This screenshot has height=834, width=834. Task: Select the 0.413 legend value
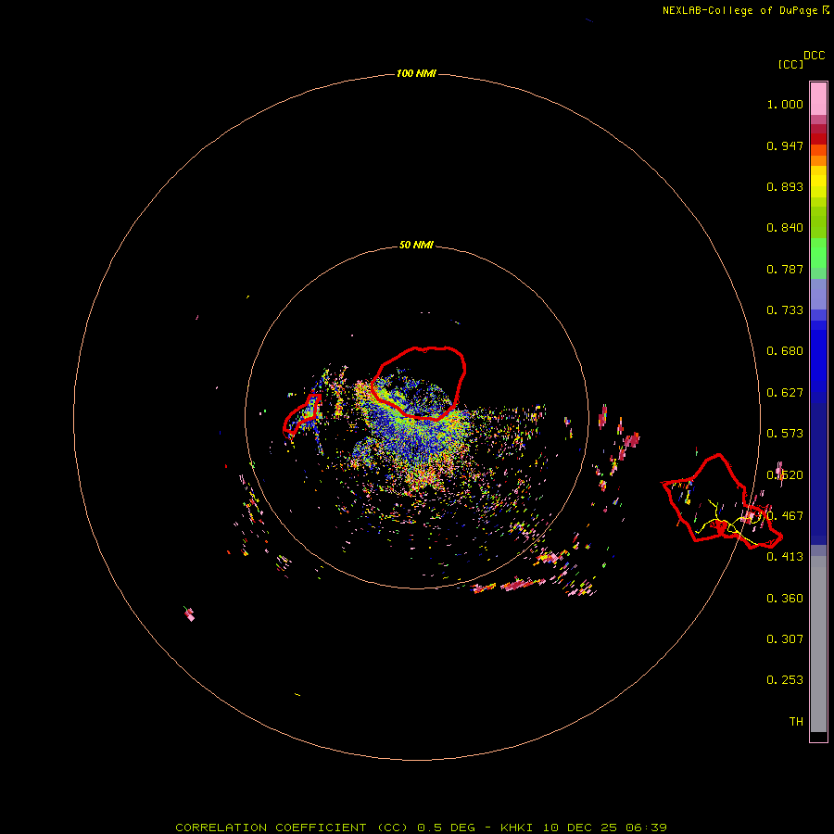coord(785,557)
